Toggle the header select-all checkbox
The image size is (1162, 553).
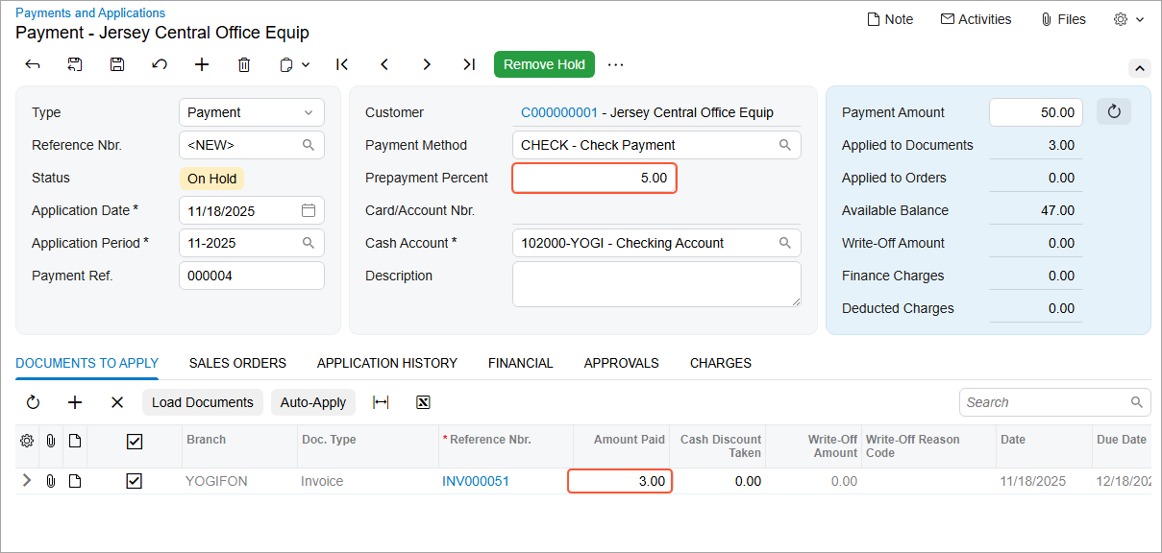(x=135, y=441)
